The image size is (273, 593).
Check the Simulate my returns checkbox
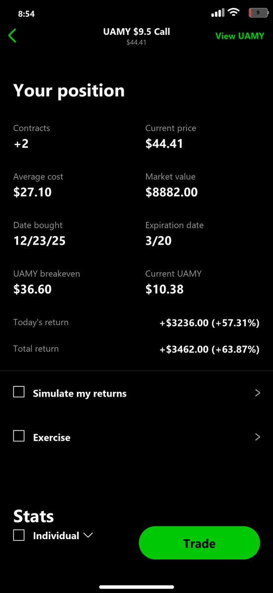[x=19, y=392]
